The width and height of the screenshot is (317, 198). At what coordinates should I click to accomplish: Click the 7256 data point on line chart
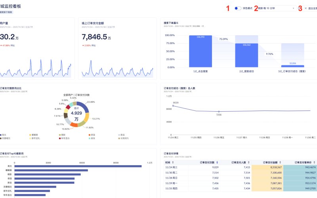[219, 112]
